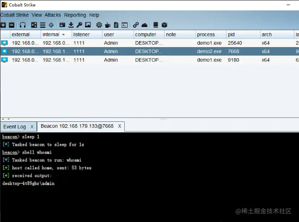
Task: Connect to a new team server (plus icon)
Action: (3, 25)
